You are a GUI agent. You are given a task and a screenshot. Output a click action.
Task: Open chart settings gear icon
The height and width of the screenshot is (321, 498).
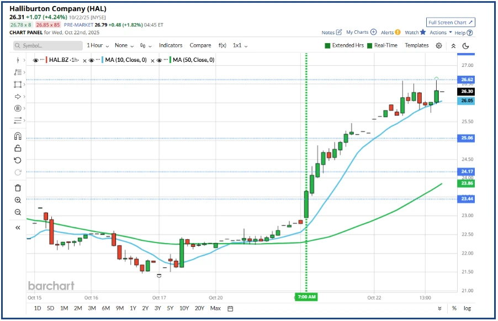point(439,45)
